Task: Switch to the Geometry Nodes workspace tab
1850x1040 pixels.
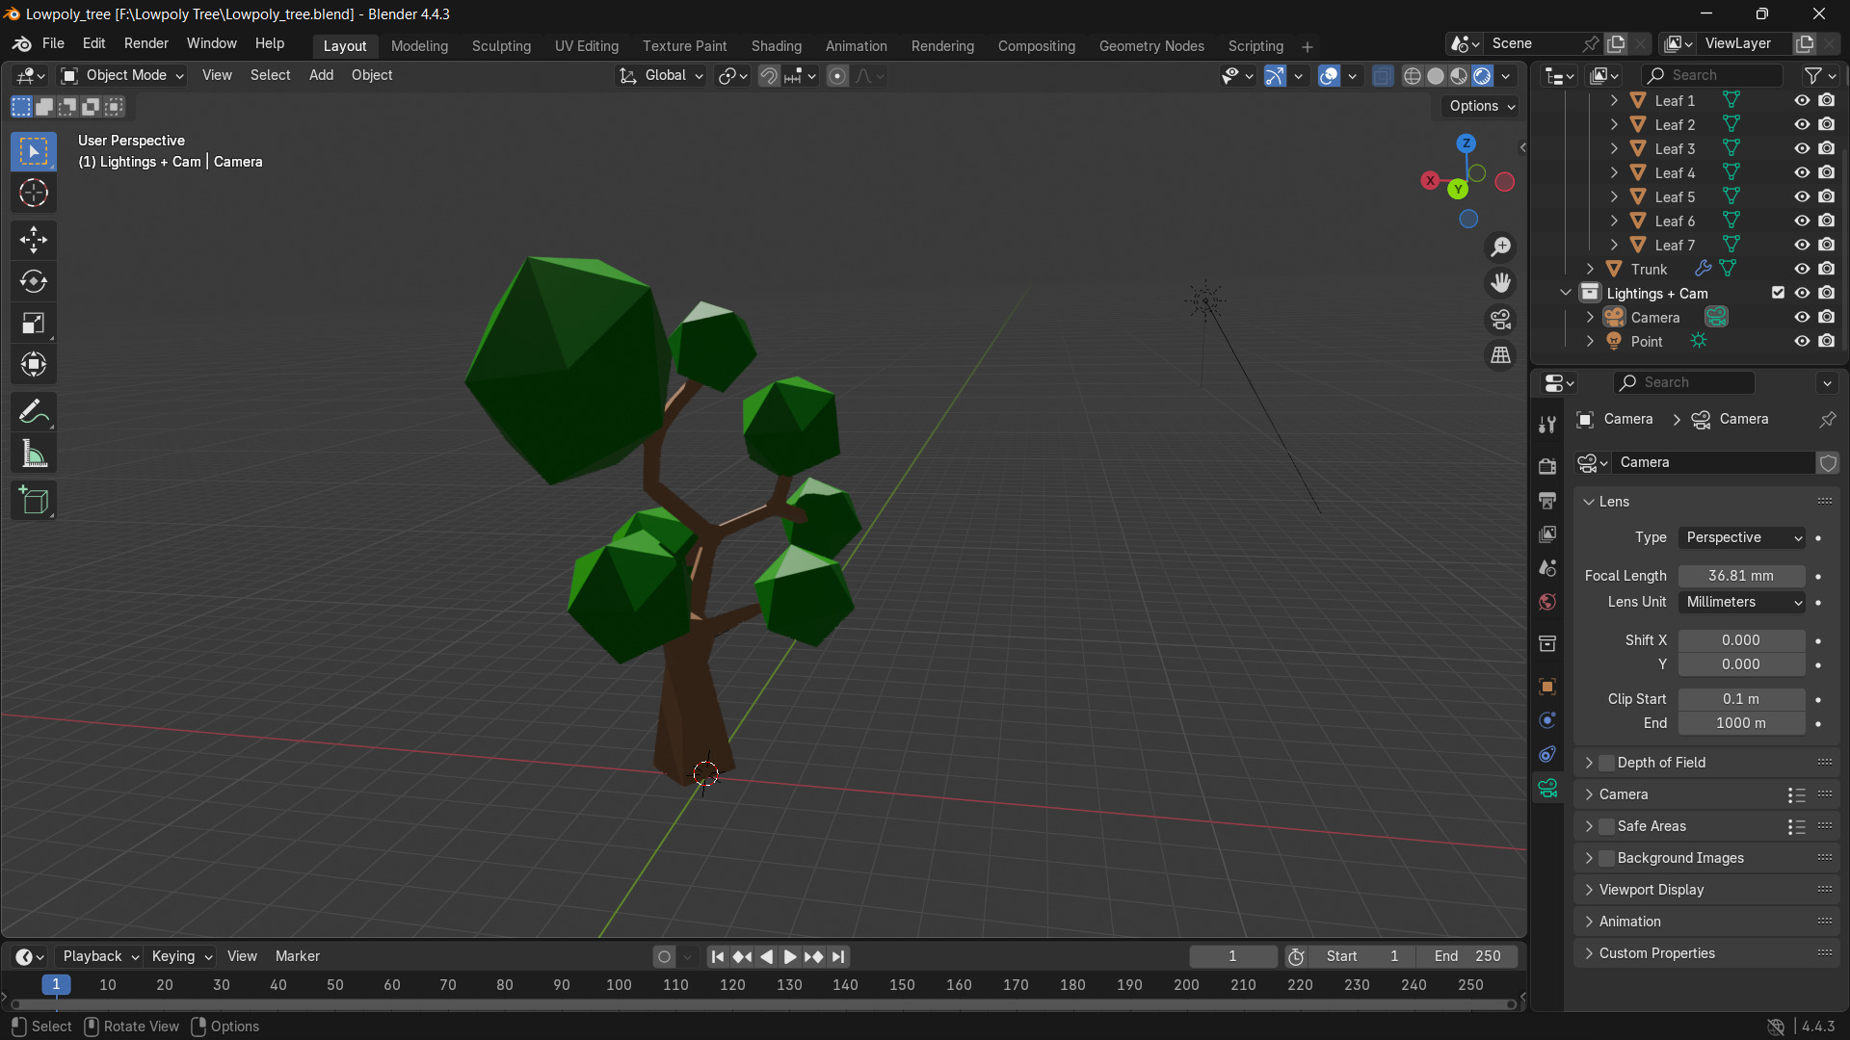Action: tap(1151, 46)
